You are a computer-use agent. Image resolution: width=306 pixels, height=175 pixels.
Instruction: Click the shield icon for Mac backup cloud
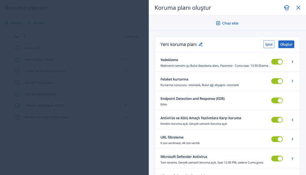click(17, 59)
